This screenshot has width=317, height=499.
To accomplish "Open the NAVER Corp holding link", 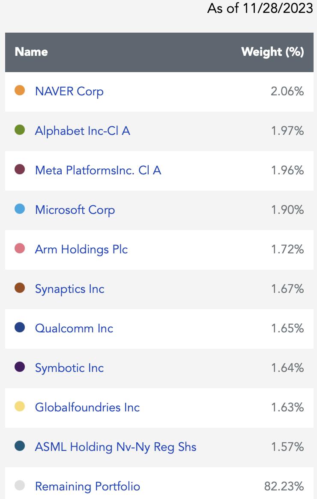I will pyautogui.click(x=69, y=91).
